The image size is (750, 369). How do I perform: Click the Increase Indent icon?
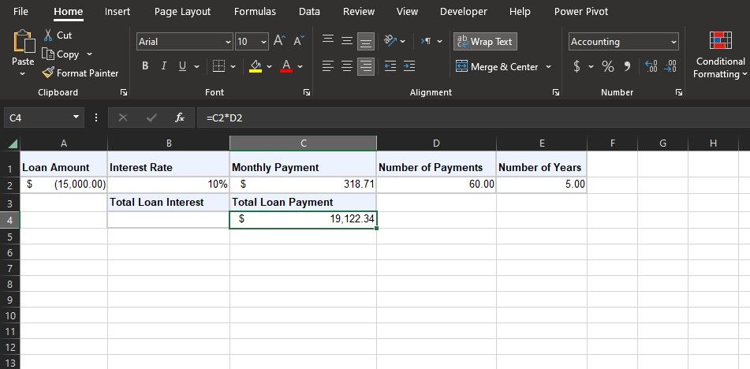409,67
